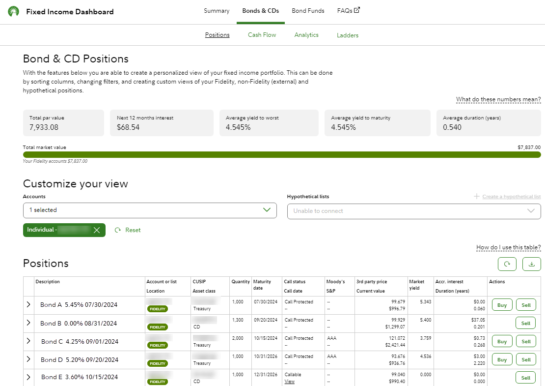Click the Reset filters icon
545x386 pixels.
click(118, 230)
